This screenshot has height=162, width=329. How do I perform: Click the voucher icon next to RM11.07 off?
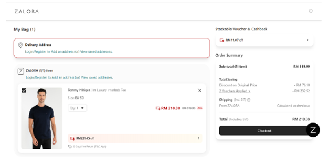(x=222, y=40)
